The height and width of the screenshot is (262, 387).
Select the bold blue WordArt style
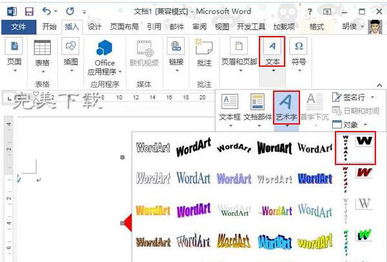click(x=315, y=179)
